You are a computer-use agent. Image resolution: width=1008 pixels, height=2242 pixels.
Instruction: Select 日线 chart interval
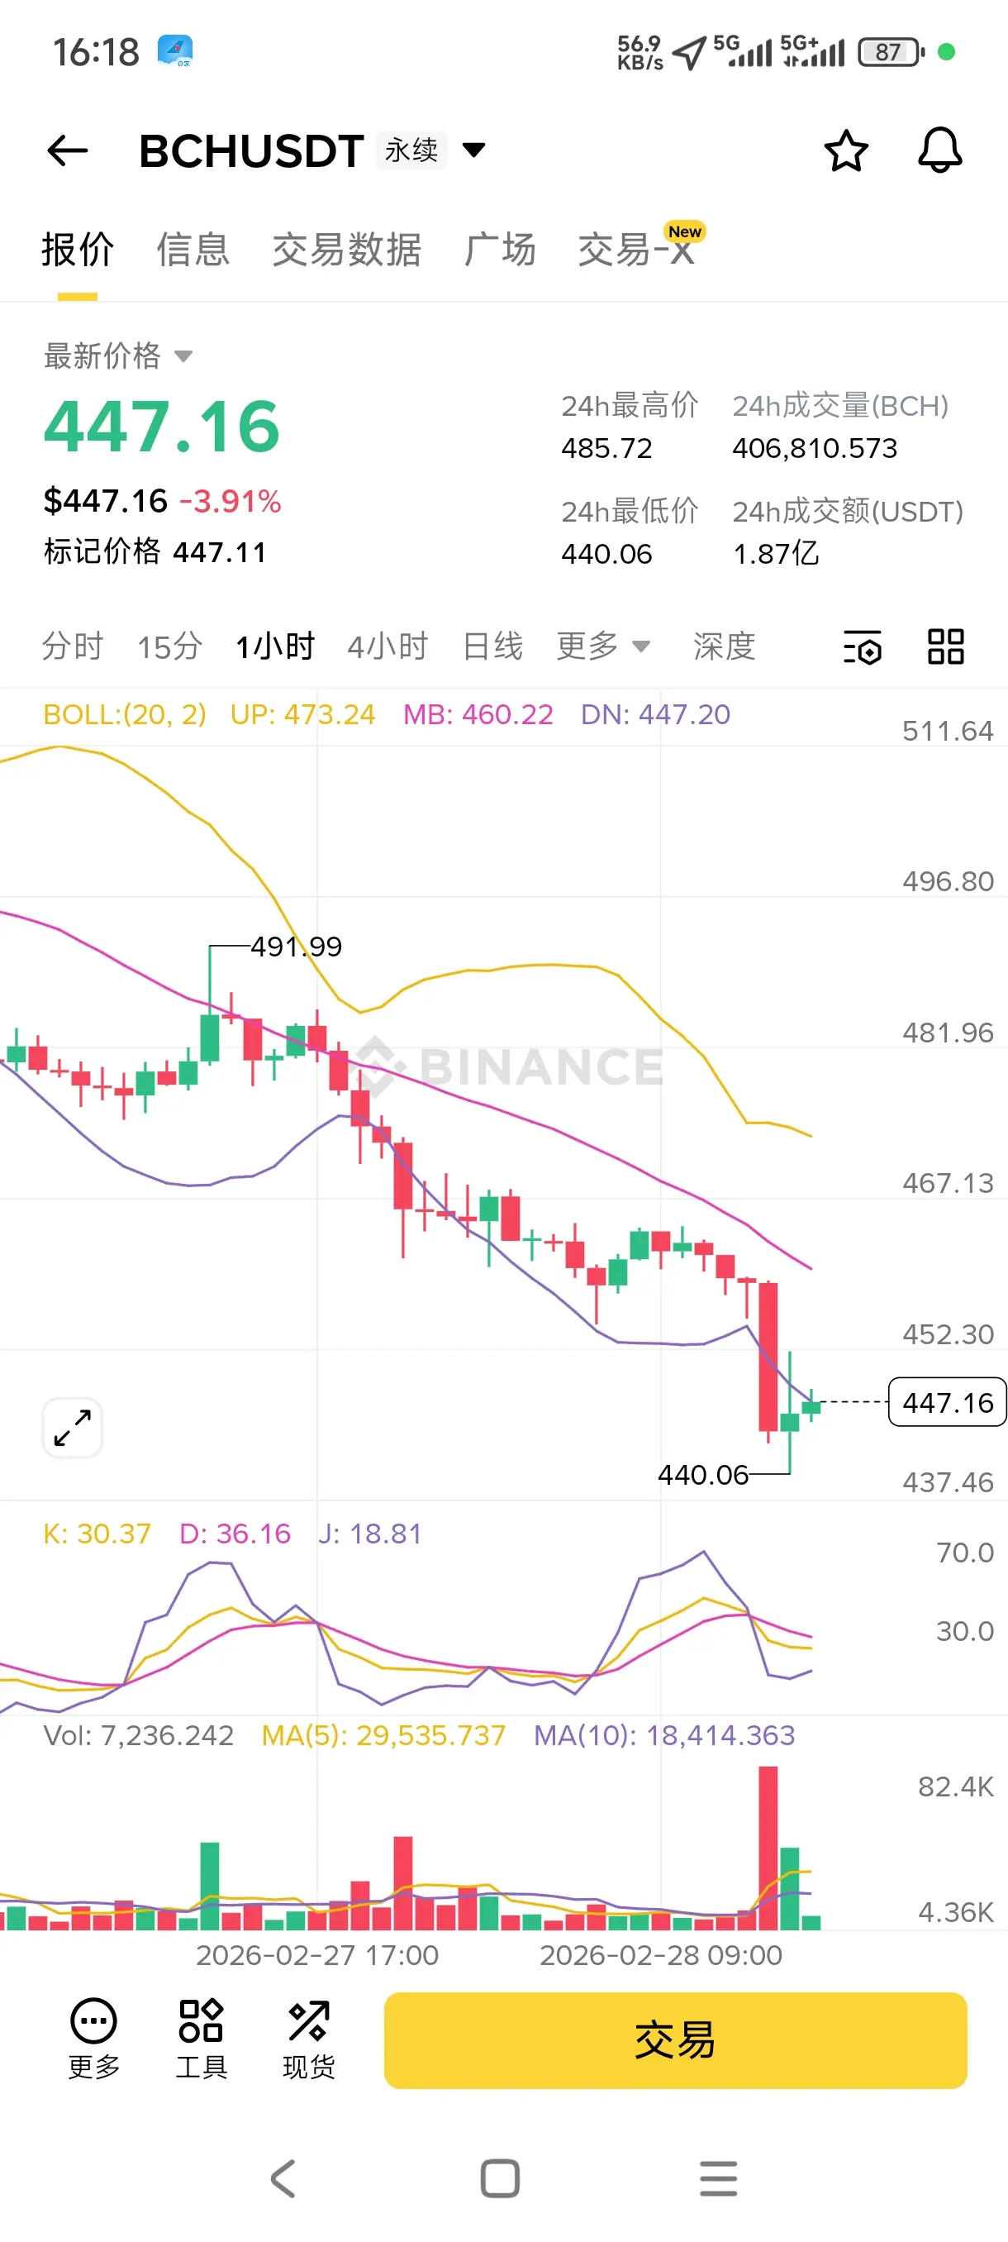[x=492, y=646]
